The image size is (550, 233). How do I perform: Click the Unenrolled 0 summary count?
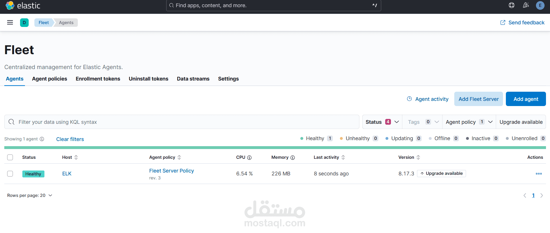point(526,138)
